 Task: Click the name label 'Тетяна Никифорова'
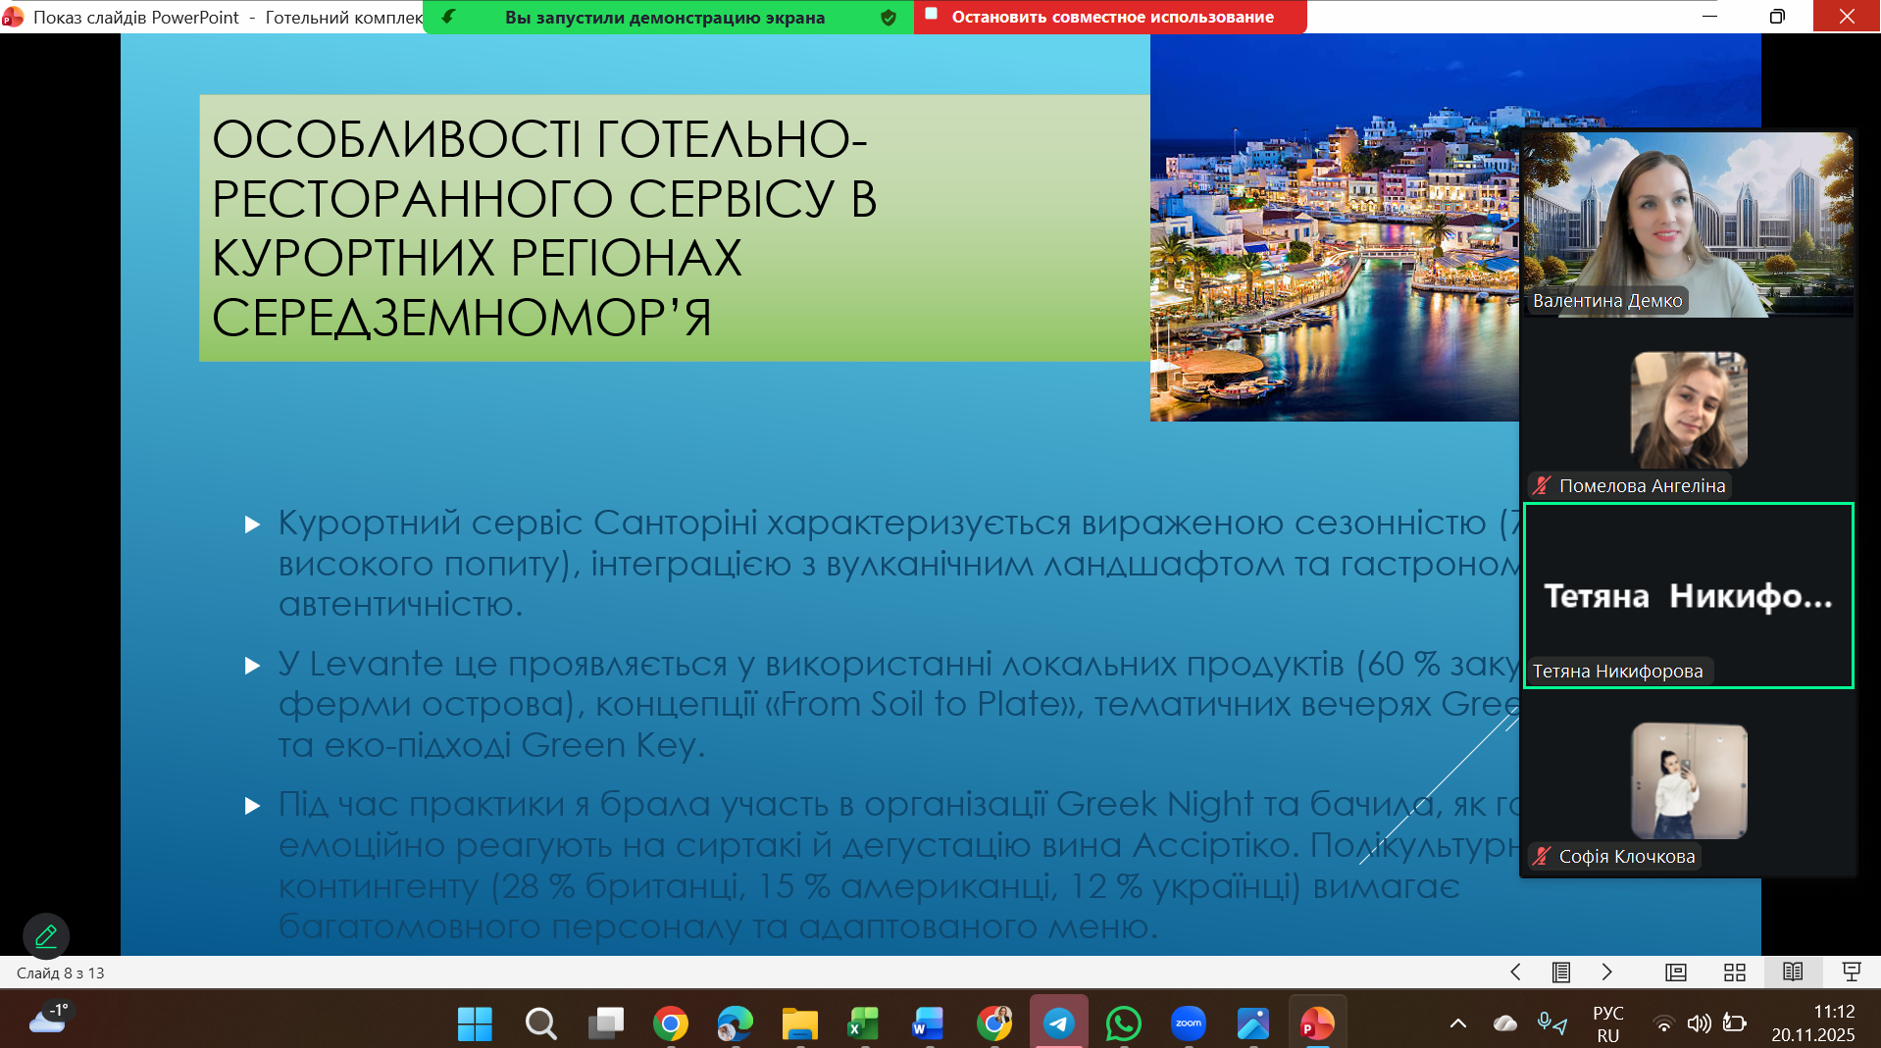coord(1617,672)
